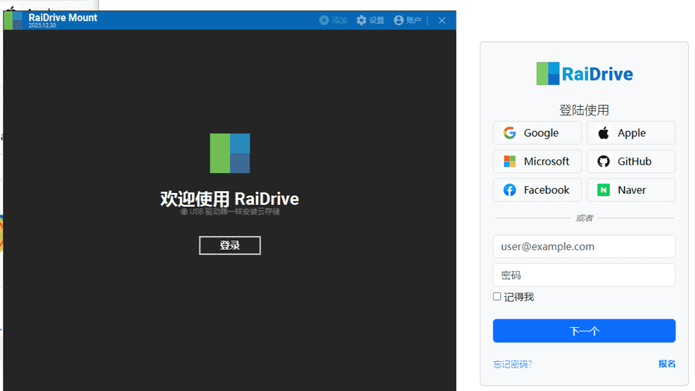Open 设置 (Settings) via the gear icon
Viewport: 695px width, 391px height.
pyautogui.click(x=370, y=20)
